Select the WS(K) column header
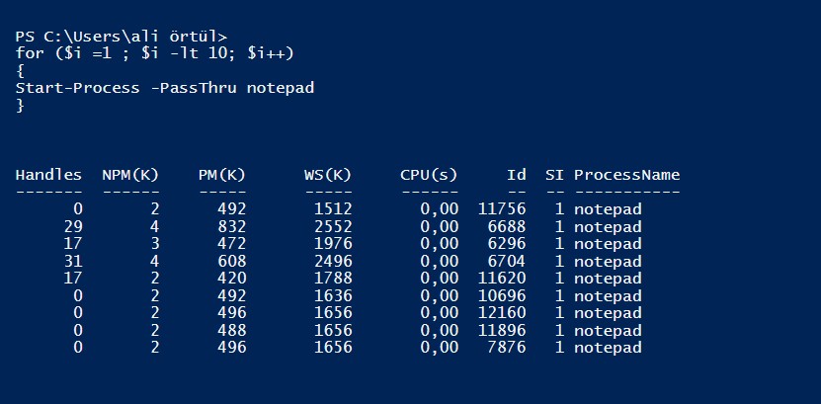Viewport: 821px width, 404px height. pos(328,175)
